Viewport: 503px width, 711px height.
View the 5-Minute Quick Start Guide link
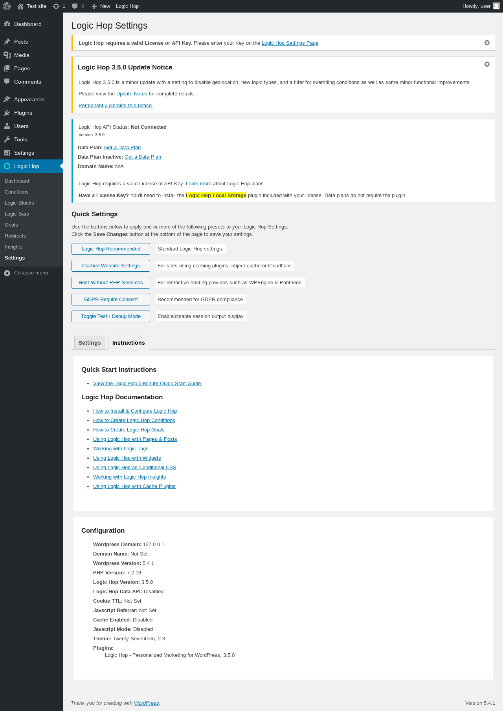coord(148,384)
